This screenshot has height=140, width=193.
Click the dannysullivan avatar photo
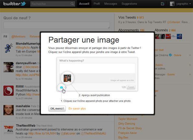pos(8,67)
